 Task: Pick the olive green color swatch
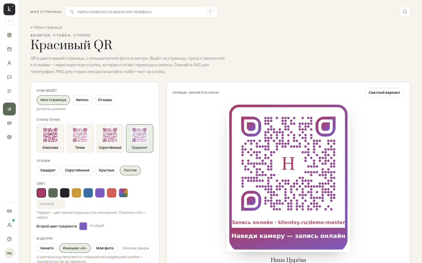pos(53,193)
